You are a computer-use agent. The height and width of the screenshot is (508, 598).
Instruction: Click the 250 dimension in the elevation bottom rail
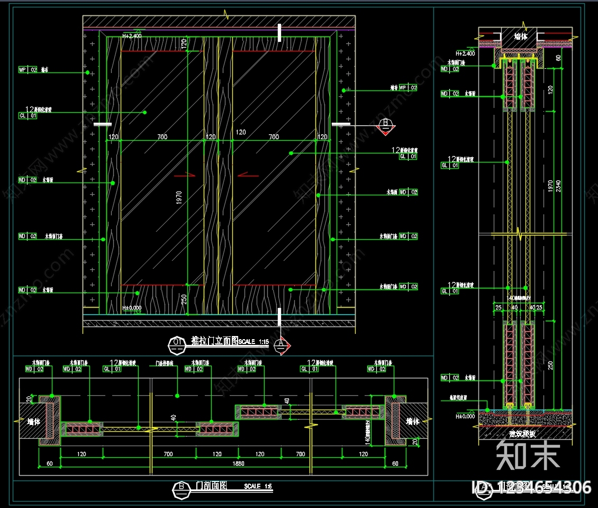coord(184,299)
